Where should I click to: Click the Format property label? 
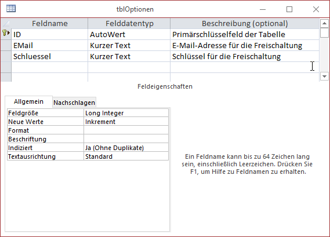(x=45, y=130)
